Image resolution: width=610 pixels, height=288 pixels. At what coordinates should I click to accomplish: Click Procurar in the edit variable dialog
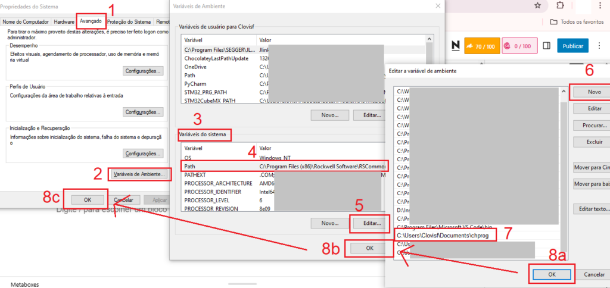(590, 126)
